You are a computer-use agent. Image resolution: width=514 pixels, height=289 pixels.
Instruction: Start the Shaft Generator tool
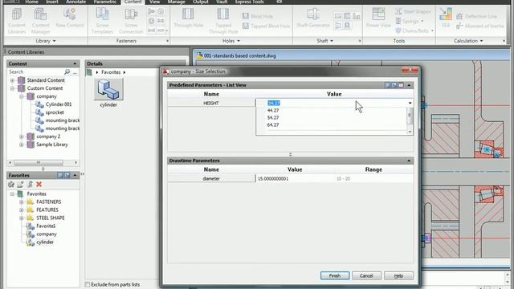pyautogui.click(x=313, y=18)
